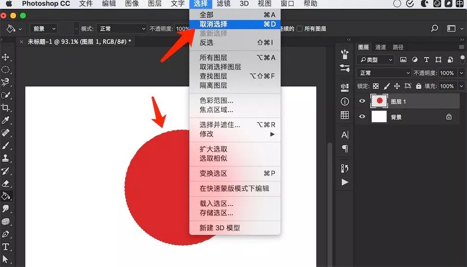Close the 未标题-1 document tab

click(21, 42)
